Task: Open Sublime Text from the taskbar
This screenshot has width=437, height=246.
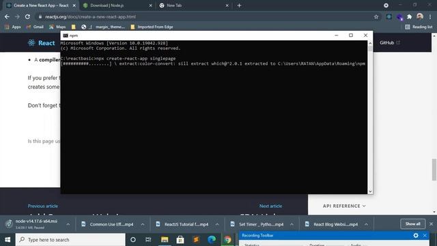Action: [196, 240]
